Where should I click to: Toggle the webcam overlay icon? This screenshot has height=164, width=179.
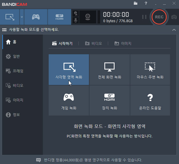(88, 17)
